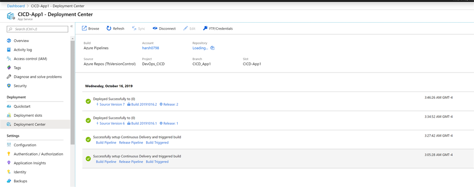
Task: Click the Activity log icon
Action: 9,50
